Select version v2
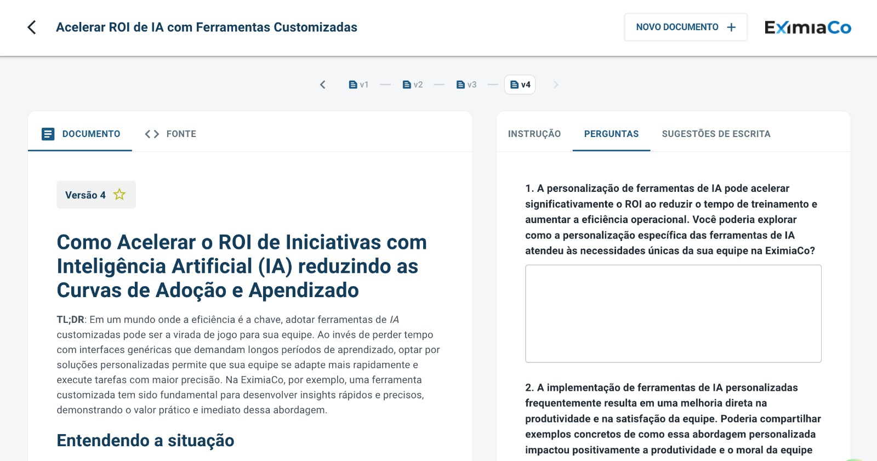Image resolution: width=877 pixels, height=461 pixels. [x=413, y=84]
